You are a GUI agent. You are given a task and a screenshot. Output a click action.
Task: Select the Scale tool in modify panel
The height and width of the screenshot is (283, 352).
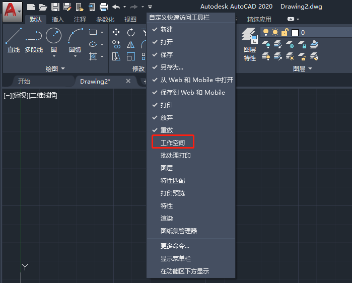coord(130,56)
